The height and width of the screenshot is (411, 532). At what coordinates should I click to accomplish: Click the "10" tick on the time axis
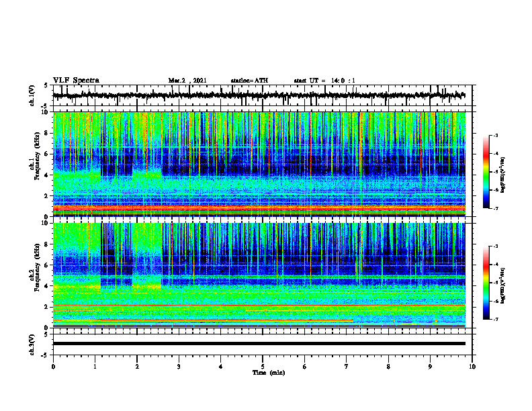coord(472,367)
